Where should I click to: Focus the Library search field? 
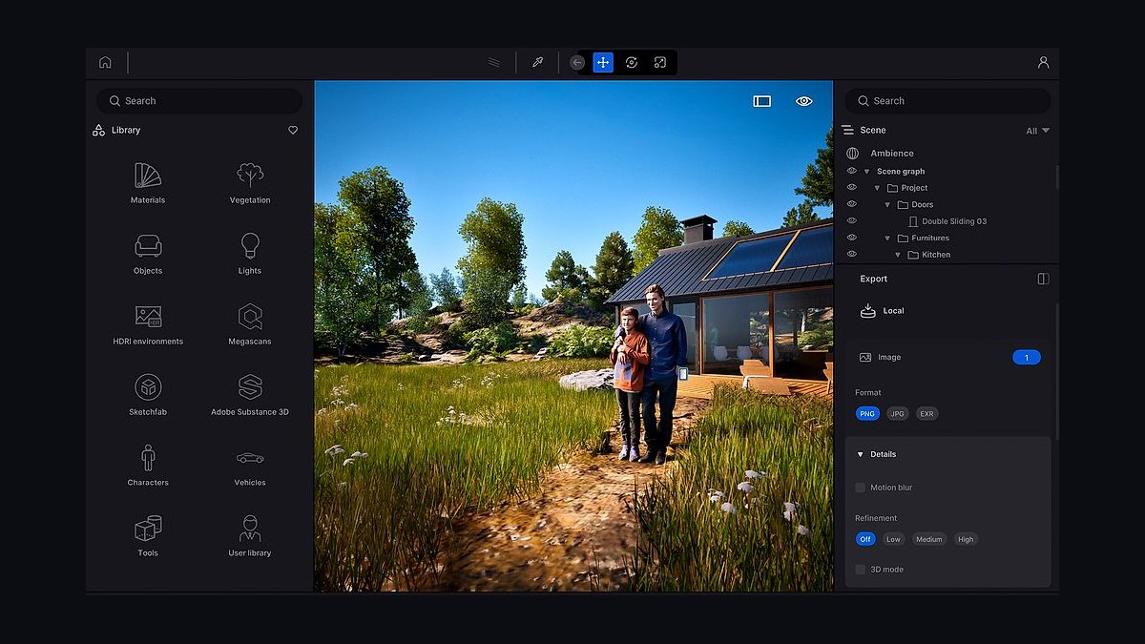click(199, 100)
